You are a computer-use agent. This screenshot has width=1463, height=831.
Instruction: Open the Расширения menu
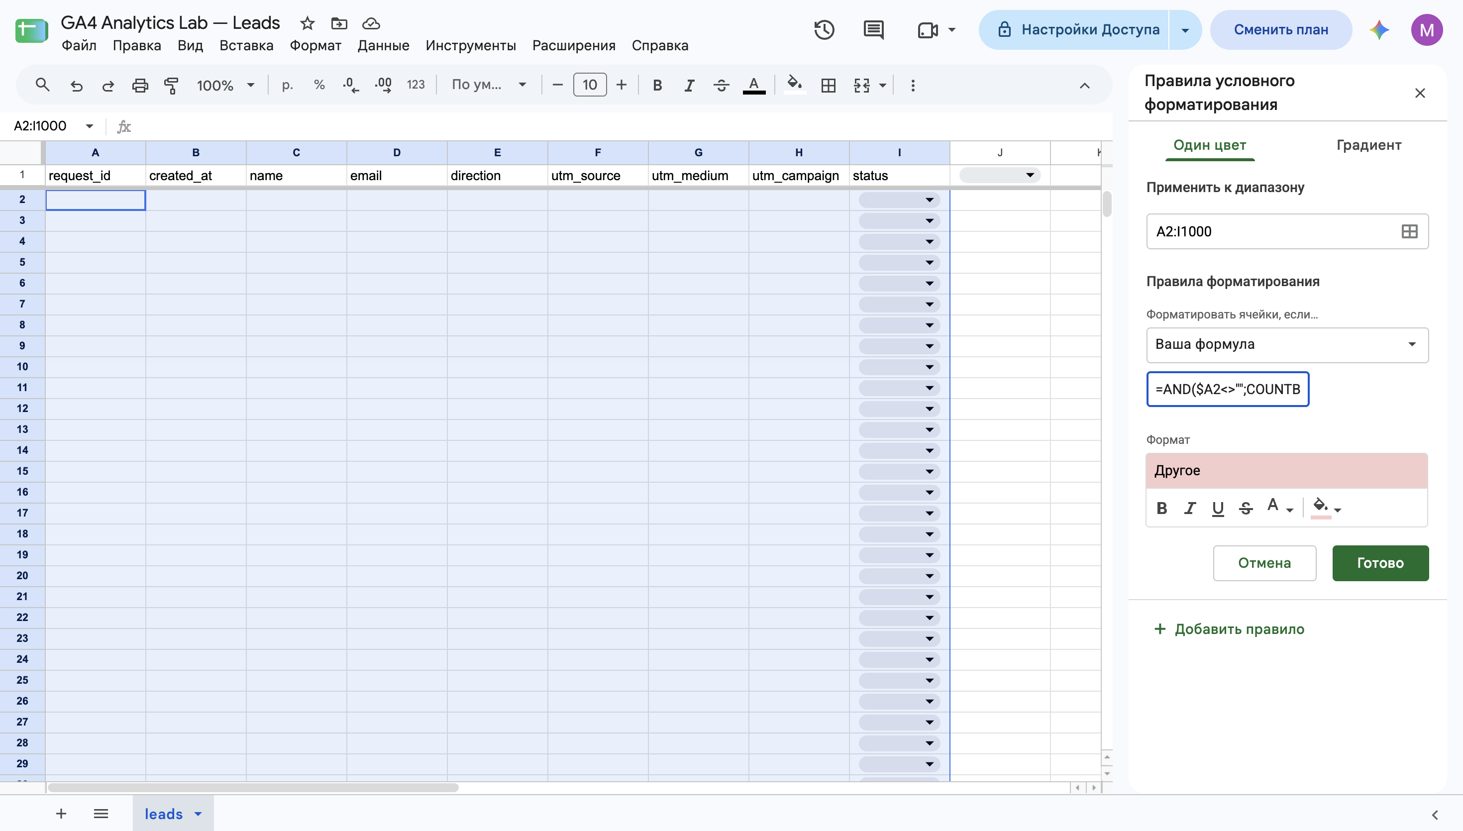coord(573,46)
